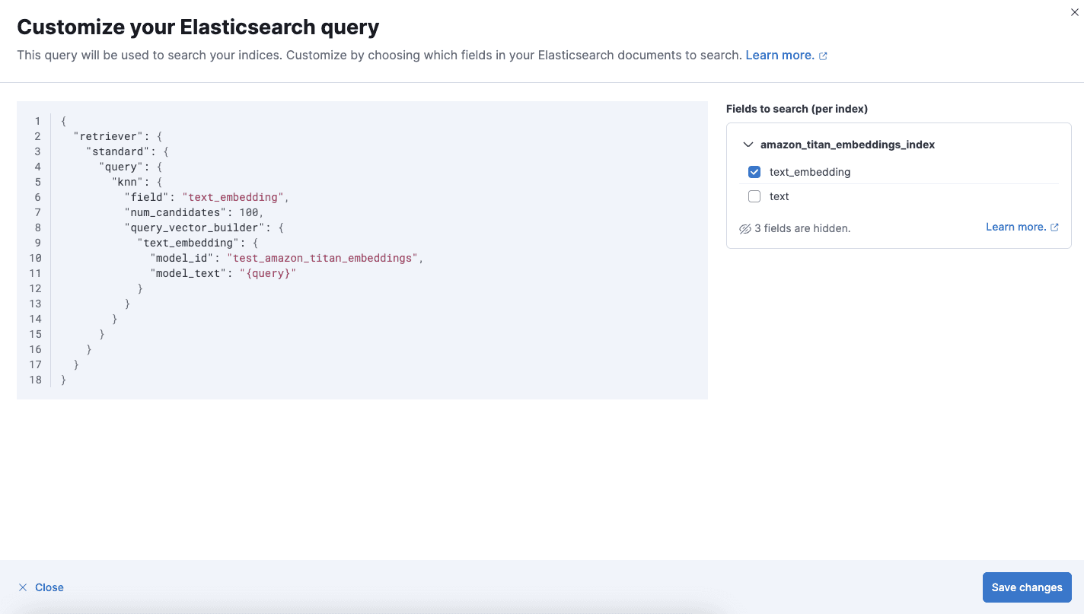Screen dimensions: 1084x614
Task: Click the hidden fields eye-slash icon
Action: [744, 229]
